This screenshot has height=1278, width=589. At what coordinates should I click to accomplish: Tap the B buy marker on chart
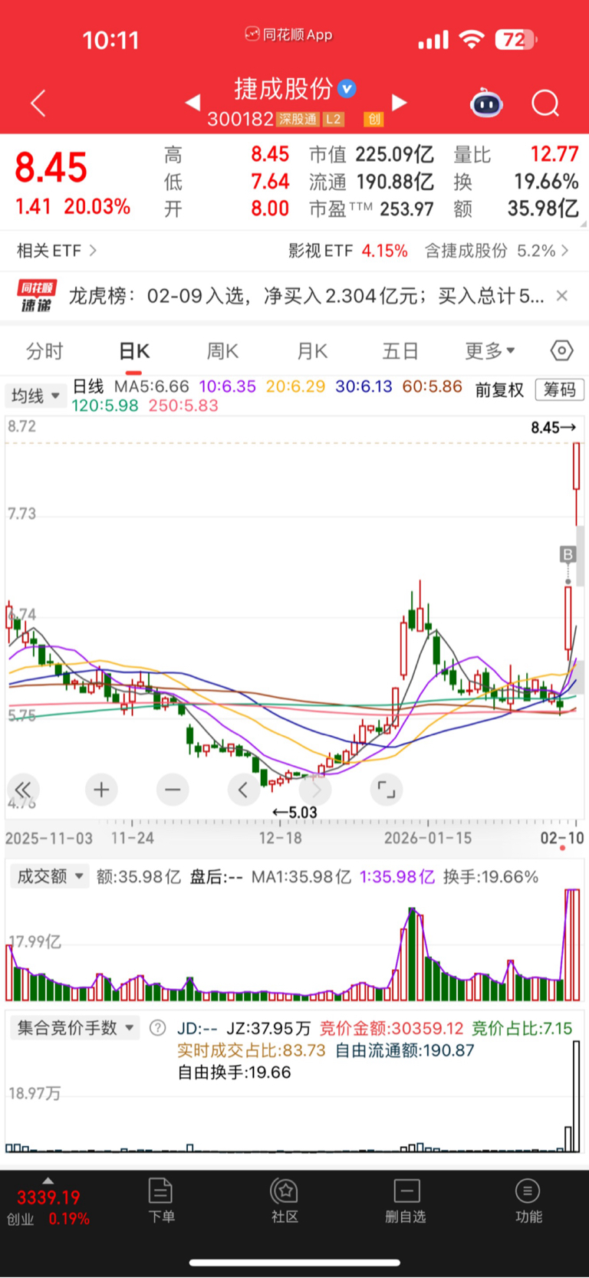pyautogui.click(x=568, y=554)
